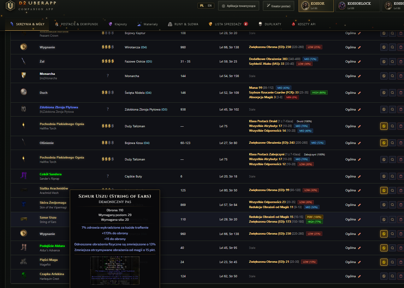Click the Cokół Sandera boots thumbnail

pyautogui.click(x=23, y=176)
